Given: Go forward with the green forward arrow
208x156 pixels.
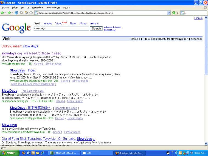Looking at the screenshot, I should [9, 13].
